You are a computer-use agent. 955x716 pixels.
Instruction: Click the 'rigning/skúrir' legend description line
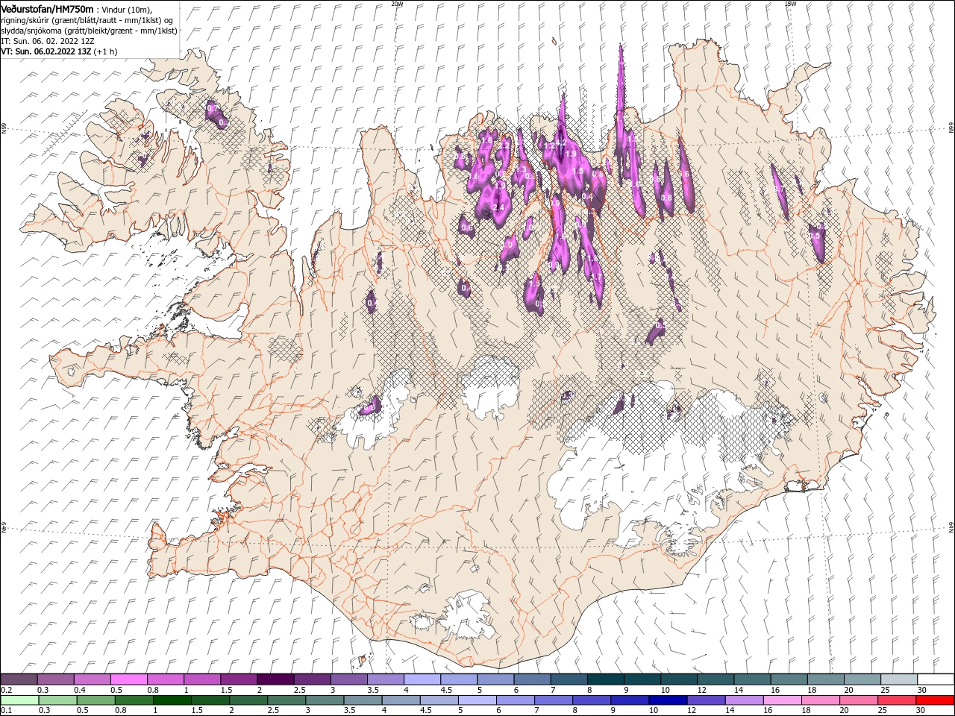[87, 19]
